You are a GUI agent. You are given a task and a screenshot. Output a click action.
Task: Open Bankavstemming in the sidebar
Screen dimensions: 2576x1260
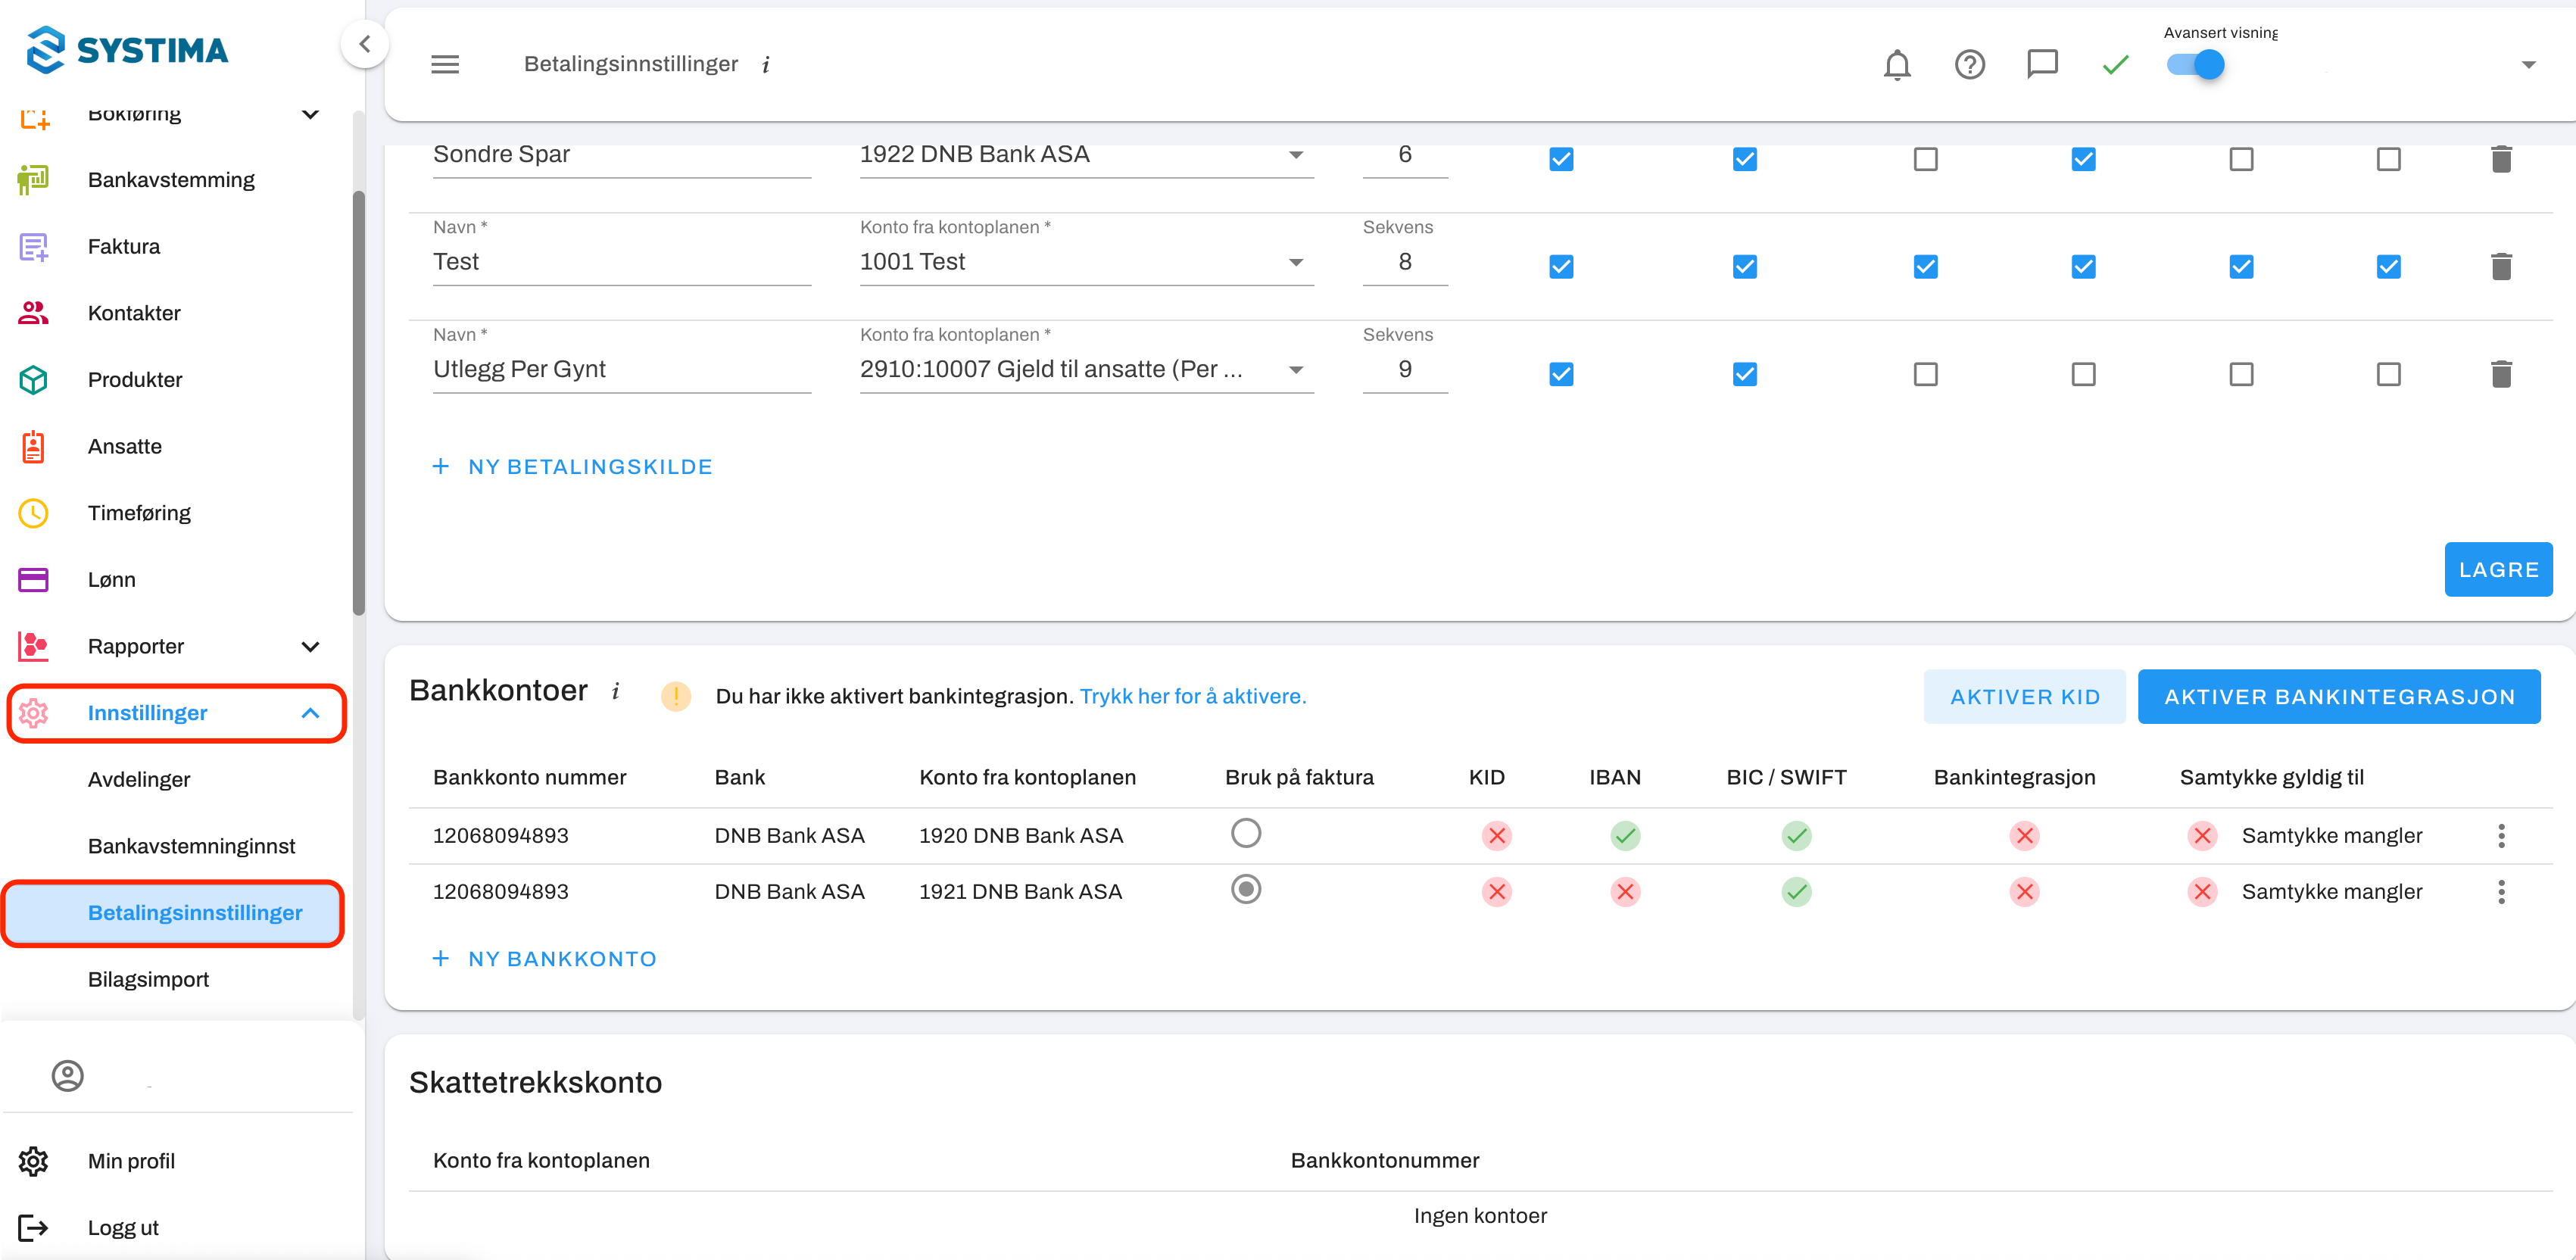(171, 180)
